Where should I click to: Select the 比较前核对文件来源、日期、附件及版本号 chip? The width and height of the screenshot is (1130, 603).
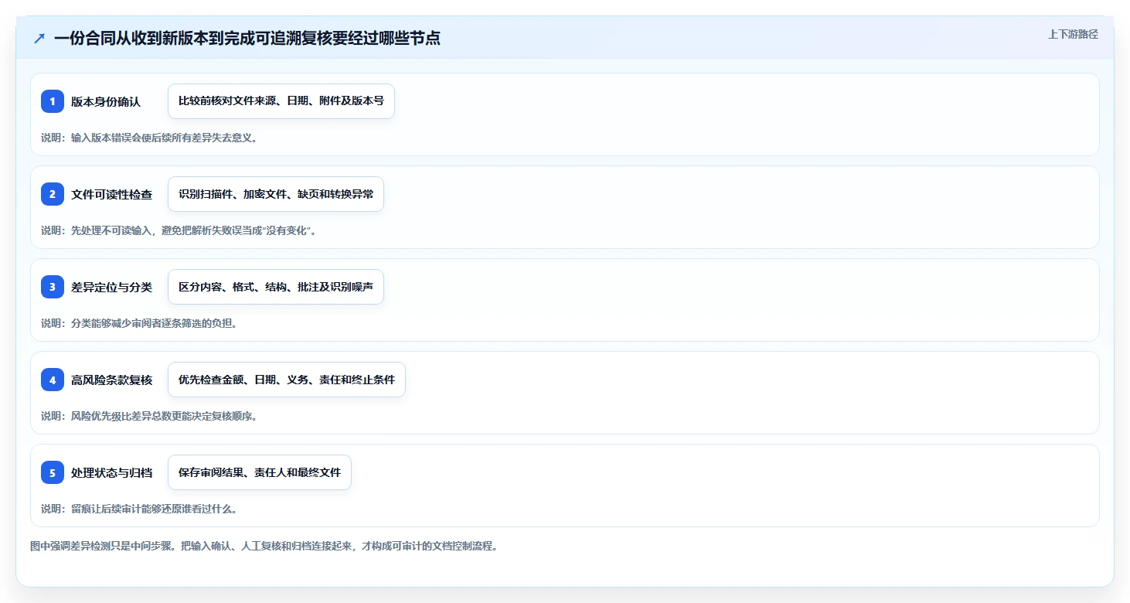281,101
